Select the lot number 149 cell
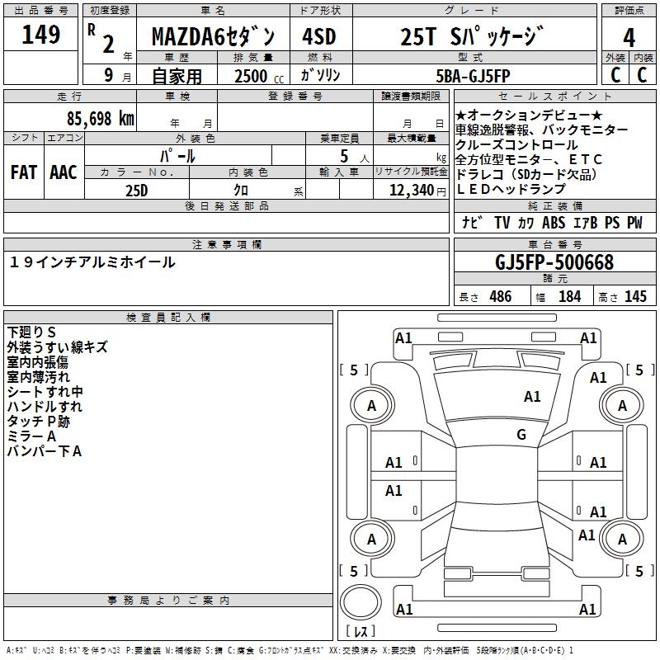 coord(40,35)
